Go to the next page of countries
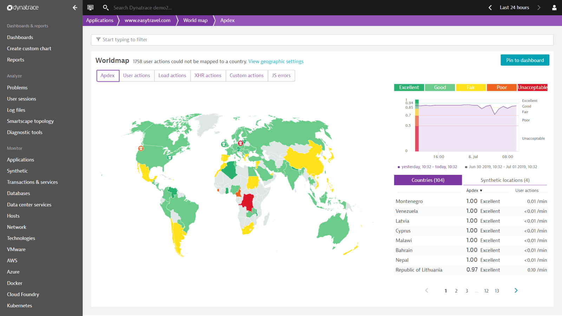The image size is (562, 316). (516, 290)
